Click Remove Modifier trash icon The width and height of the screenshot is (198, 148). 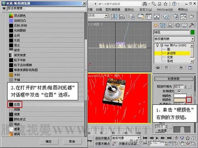181,68
